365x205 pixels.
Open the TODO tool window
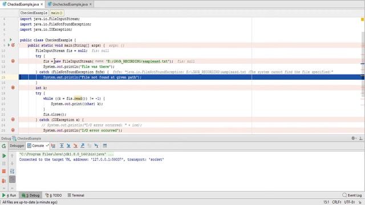(54, 195)
